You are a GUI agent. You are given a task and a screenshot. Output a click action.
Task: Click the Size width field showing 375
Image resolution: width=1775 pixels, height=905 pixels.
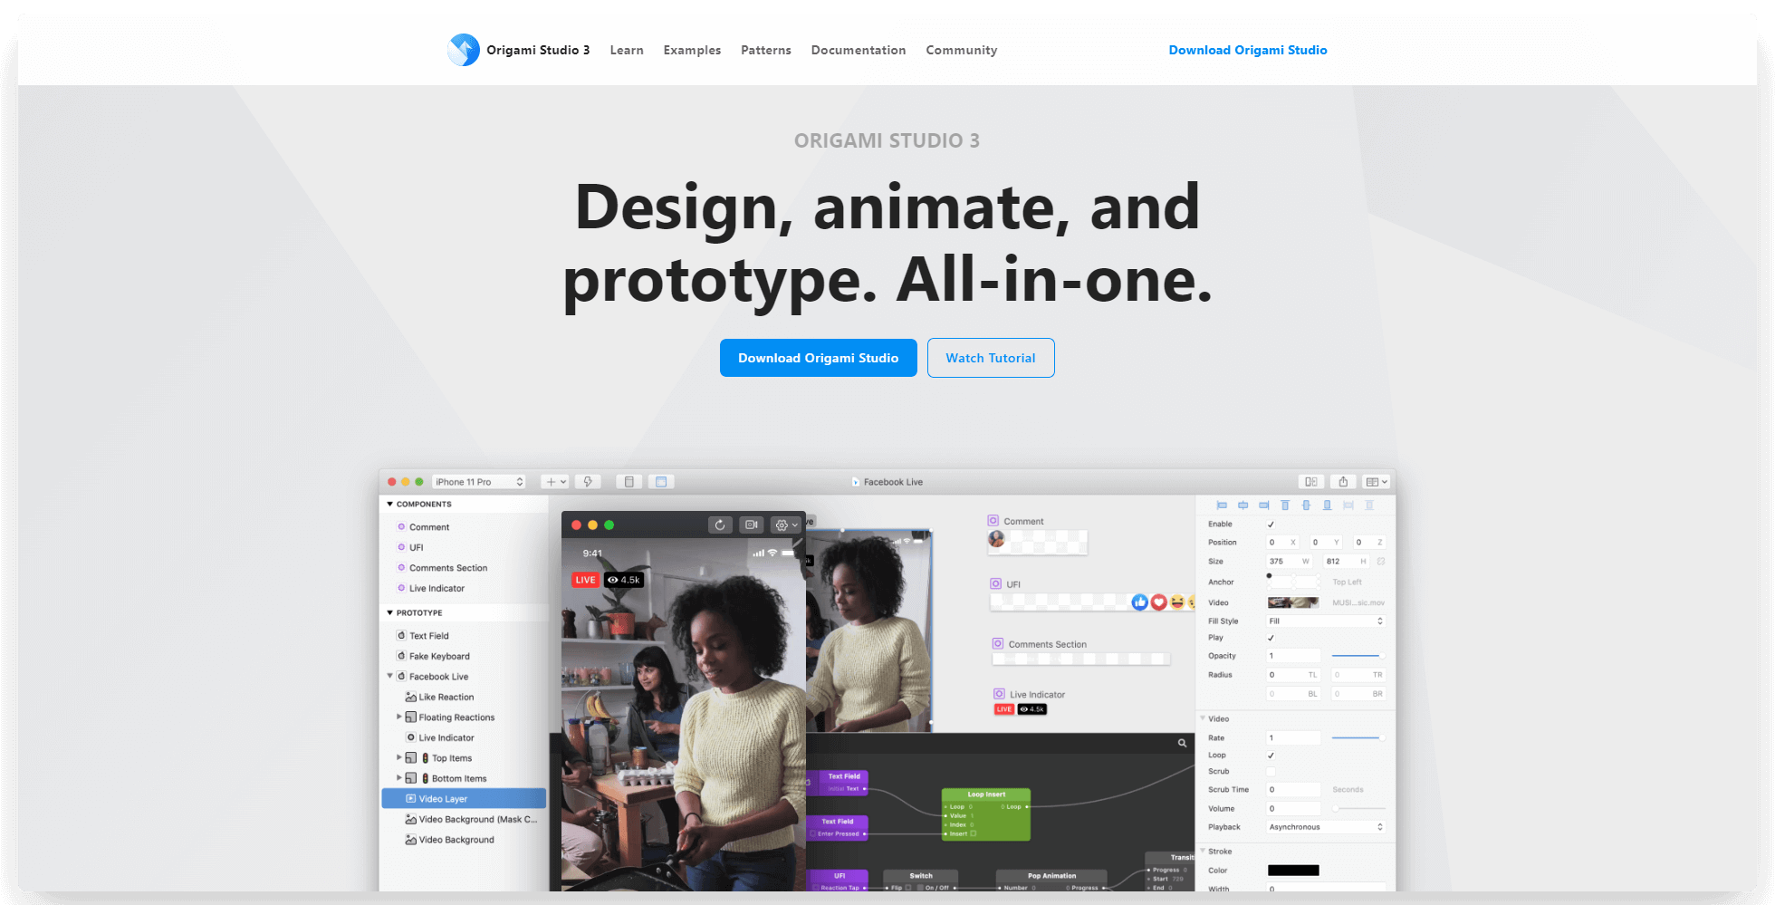coord(1289,562)
